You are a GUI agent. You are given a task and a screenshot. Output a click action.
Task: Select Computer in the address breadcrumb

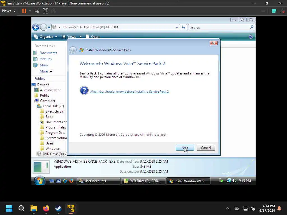pos(70,27)
